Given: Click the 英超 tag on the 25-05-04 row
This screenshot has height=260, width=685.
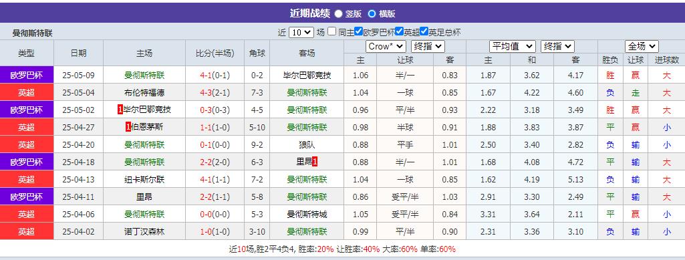Looking at the screenshot, I should click(x=27, y=92).
